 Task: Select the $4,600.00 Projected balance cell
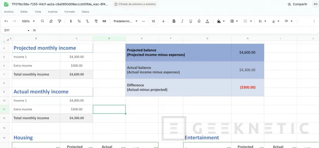(x=247, y=52)
